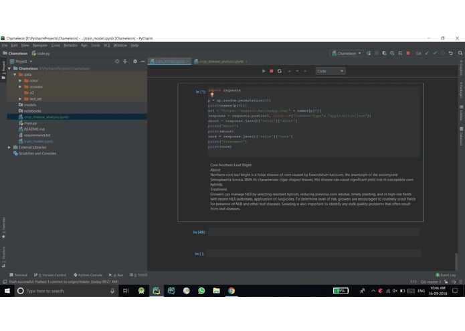Expand the crowdai folder
The height and width of the screenshot is (331, 465).
tap(20, 86)
